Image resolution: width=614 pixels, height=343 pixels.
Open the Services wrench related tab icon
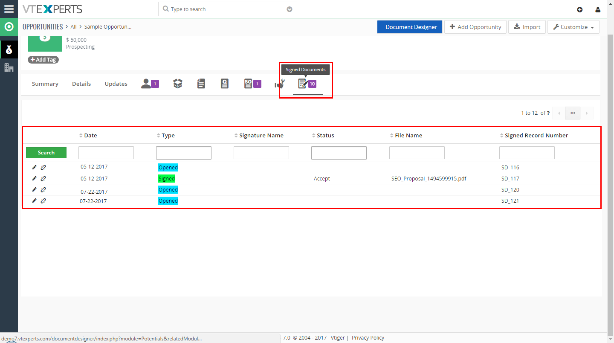pos(280,84)
